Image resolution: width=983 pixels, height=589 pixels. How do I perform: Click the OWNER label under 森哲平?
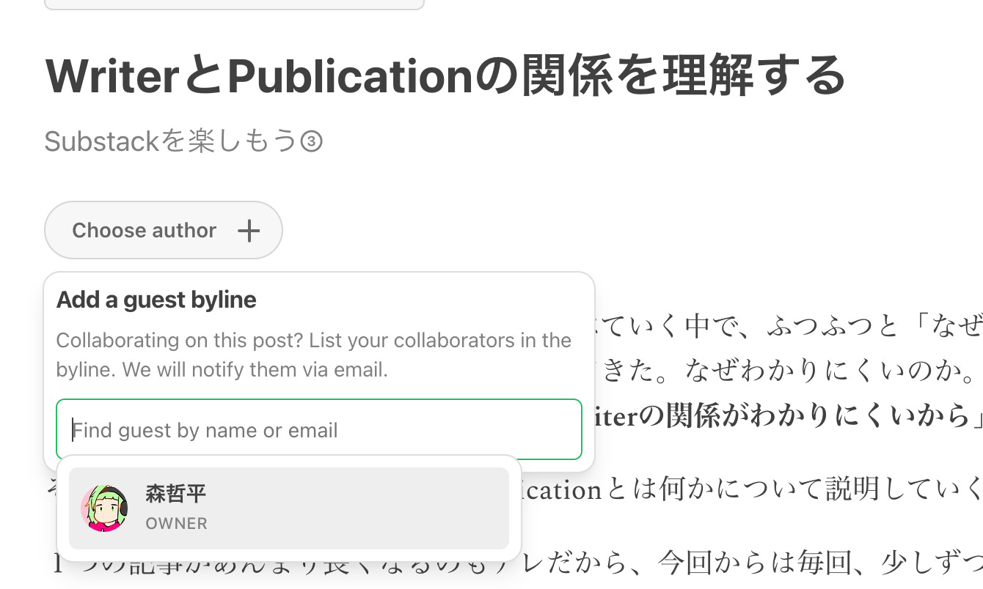pyautogui.click(x=176, y=524)
